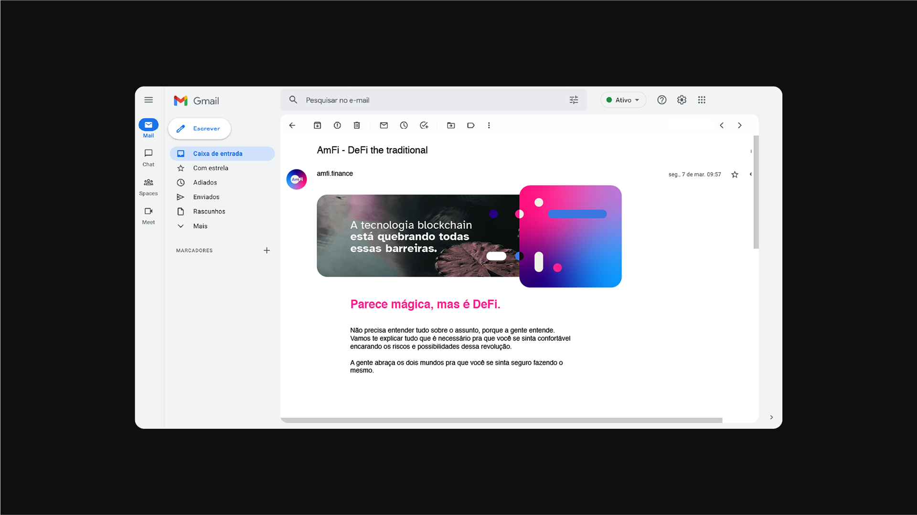917x515 pixels.
Task: Click the Escrever compose button
Action: pos(200,129)
